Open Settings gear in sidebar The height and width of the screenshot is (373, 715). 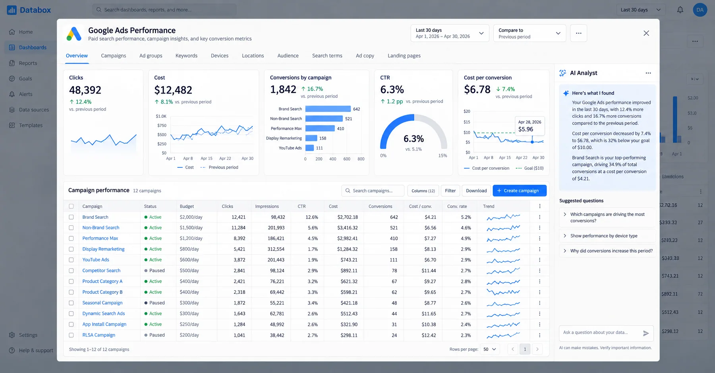[x=12, y=335]
